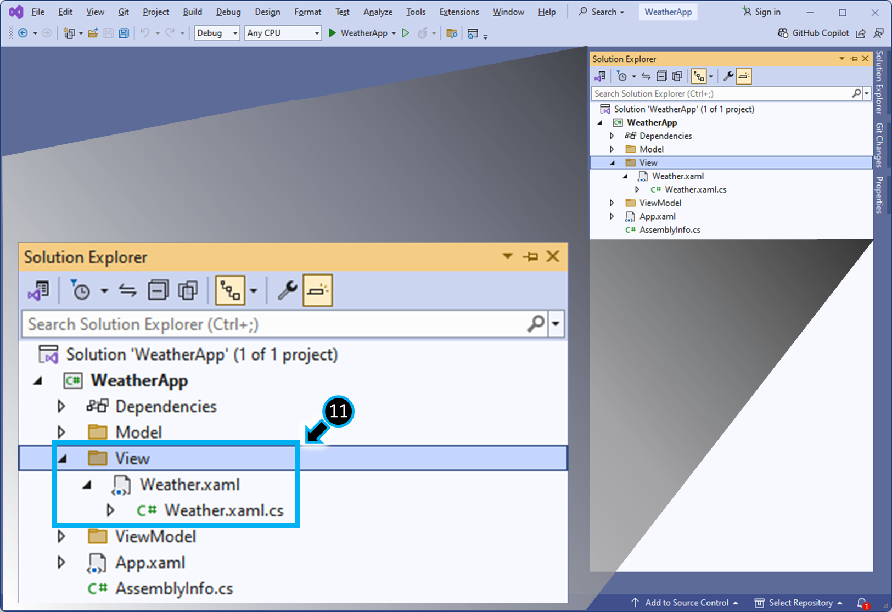The width and height of the screenshot is (892, 612).
Task: Switch to the vertical Git Changes tab
Action: tap(879, 145)
